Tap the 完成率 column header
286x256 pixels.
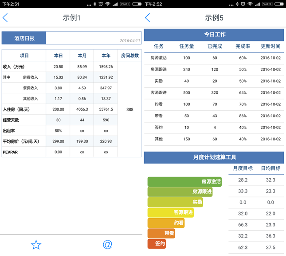coord(243,46)
